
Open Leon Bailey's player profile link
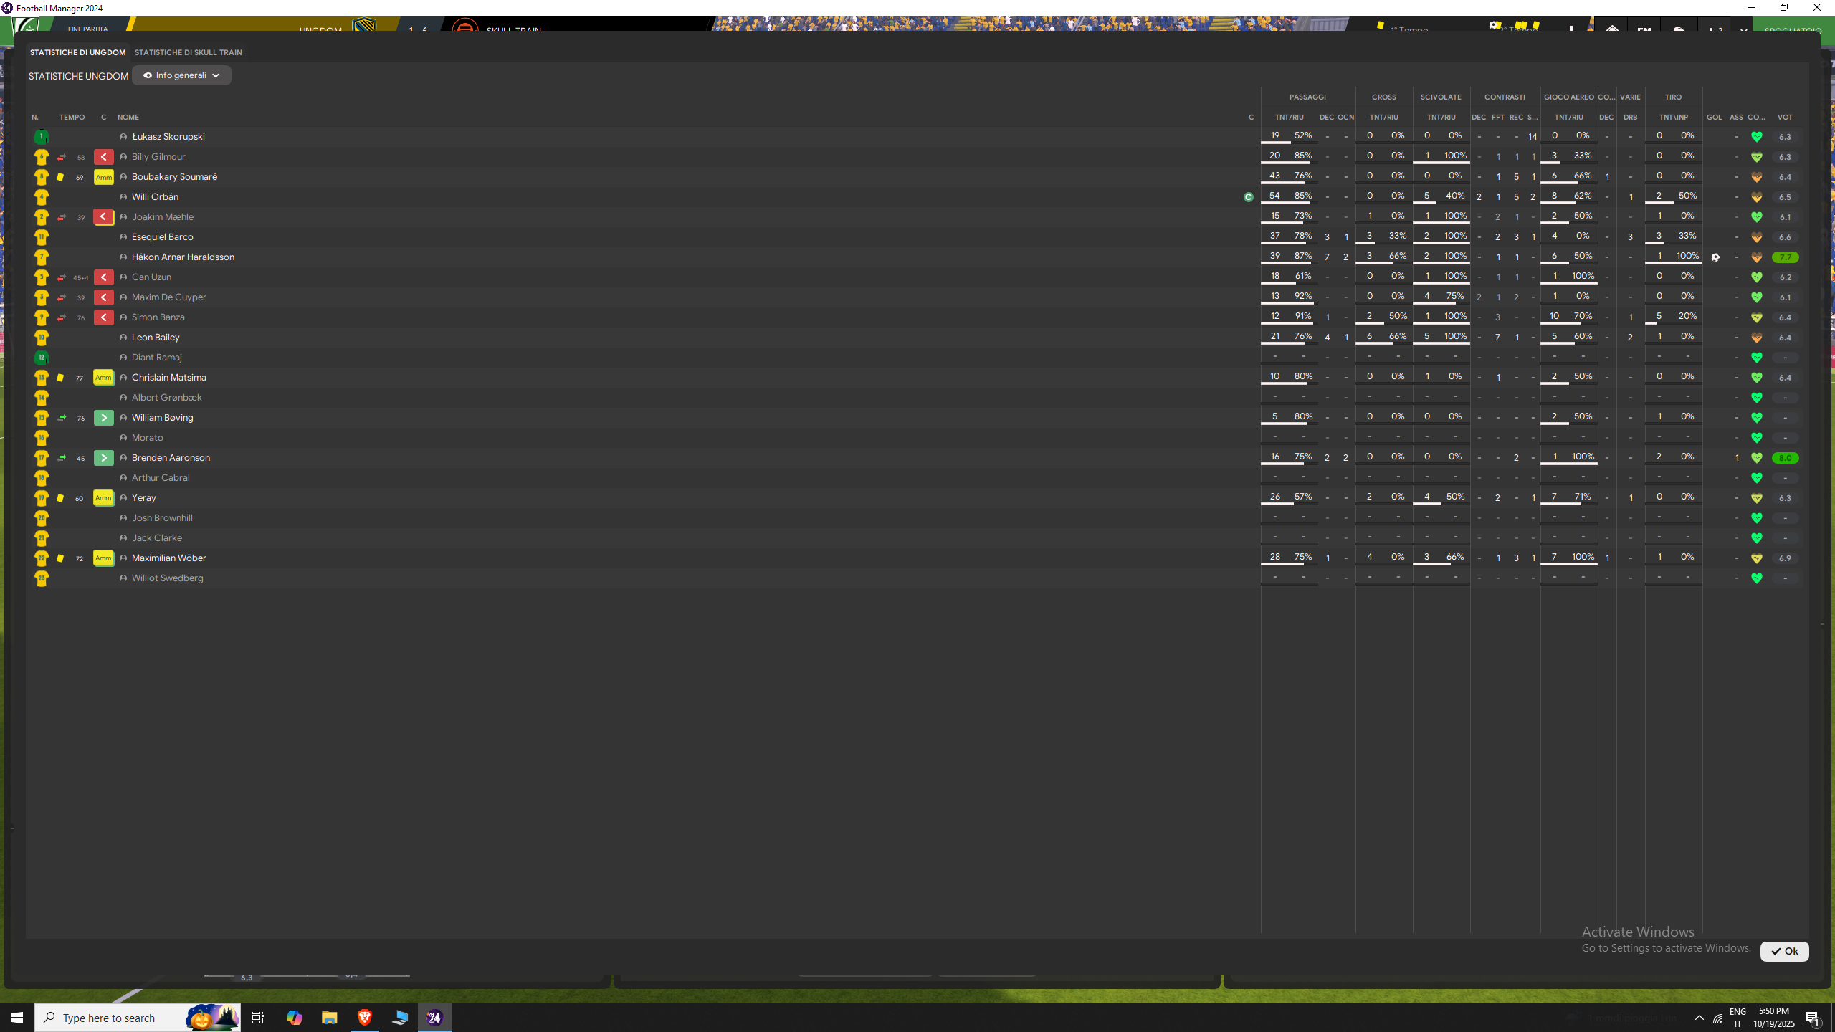[x=156, y=338]
